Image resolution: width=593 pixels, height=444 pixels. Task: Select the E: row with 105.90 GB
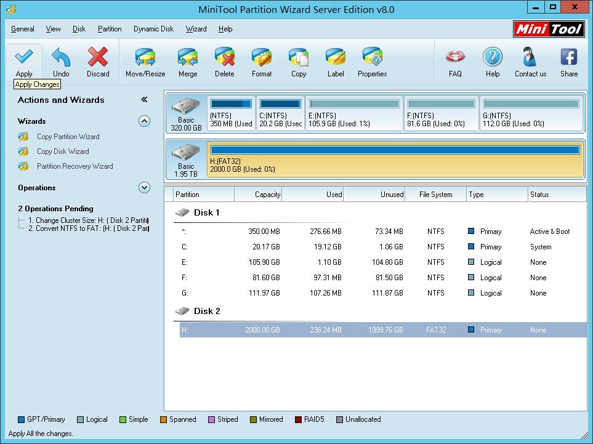383,262
